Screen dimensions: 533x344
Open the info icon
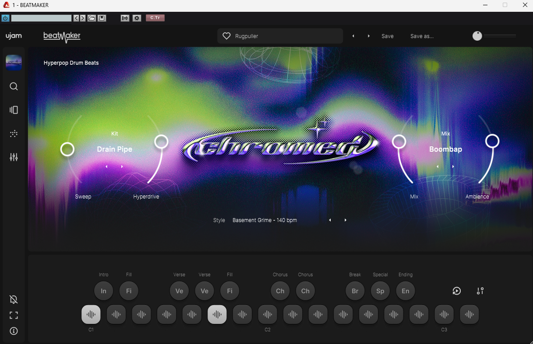(x=14, y=331)
